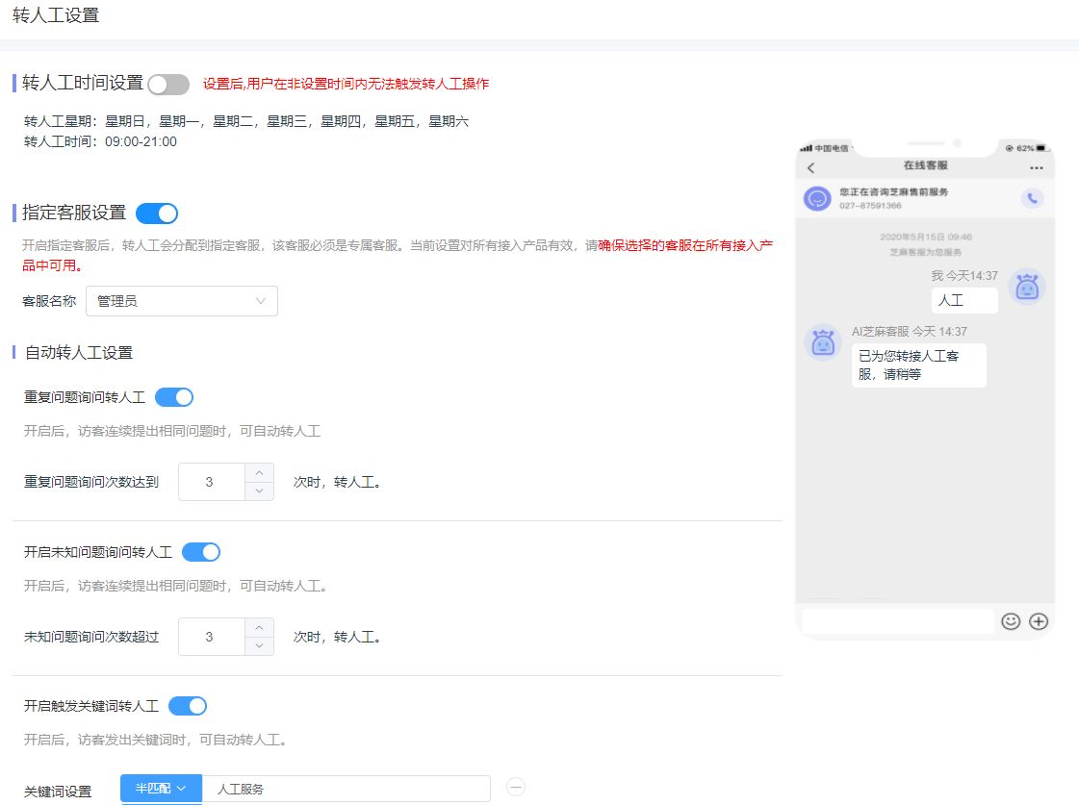
Task: Click the 人工服务 keyword input field
Action: click(347, 790)
